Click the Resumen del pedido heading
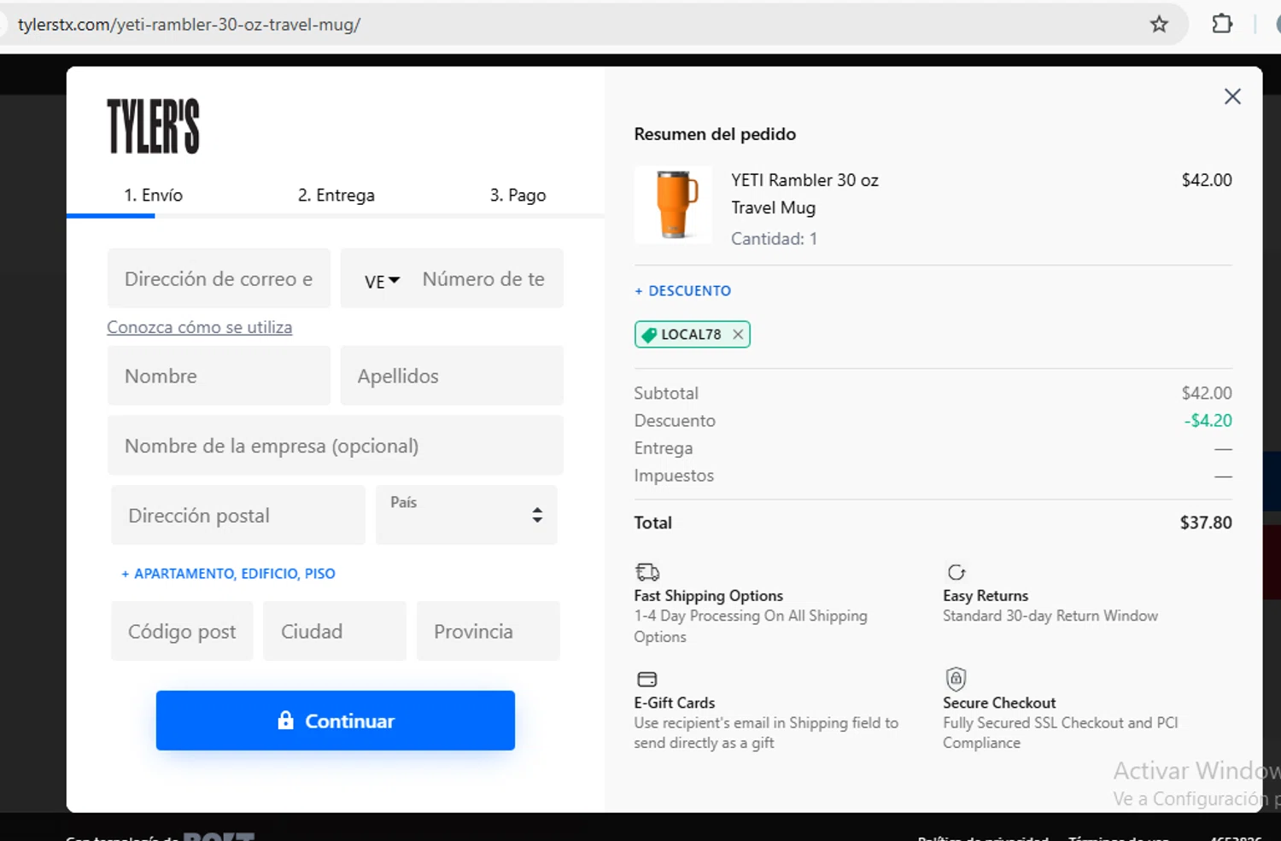 (x=715, y=134)
